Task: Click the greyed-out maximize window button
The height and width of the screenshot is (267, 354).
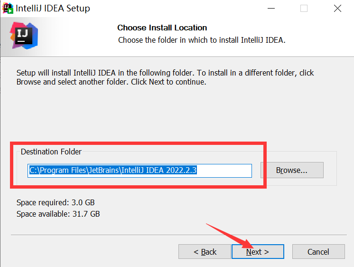Action: [x=304, y=8]
